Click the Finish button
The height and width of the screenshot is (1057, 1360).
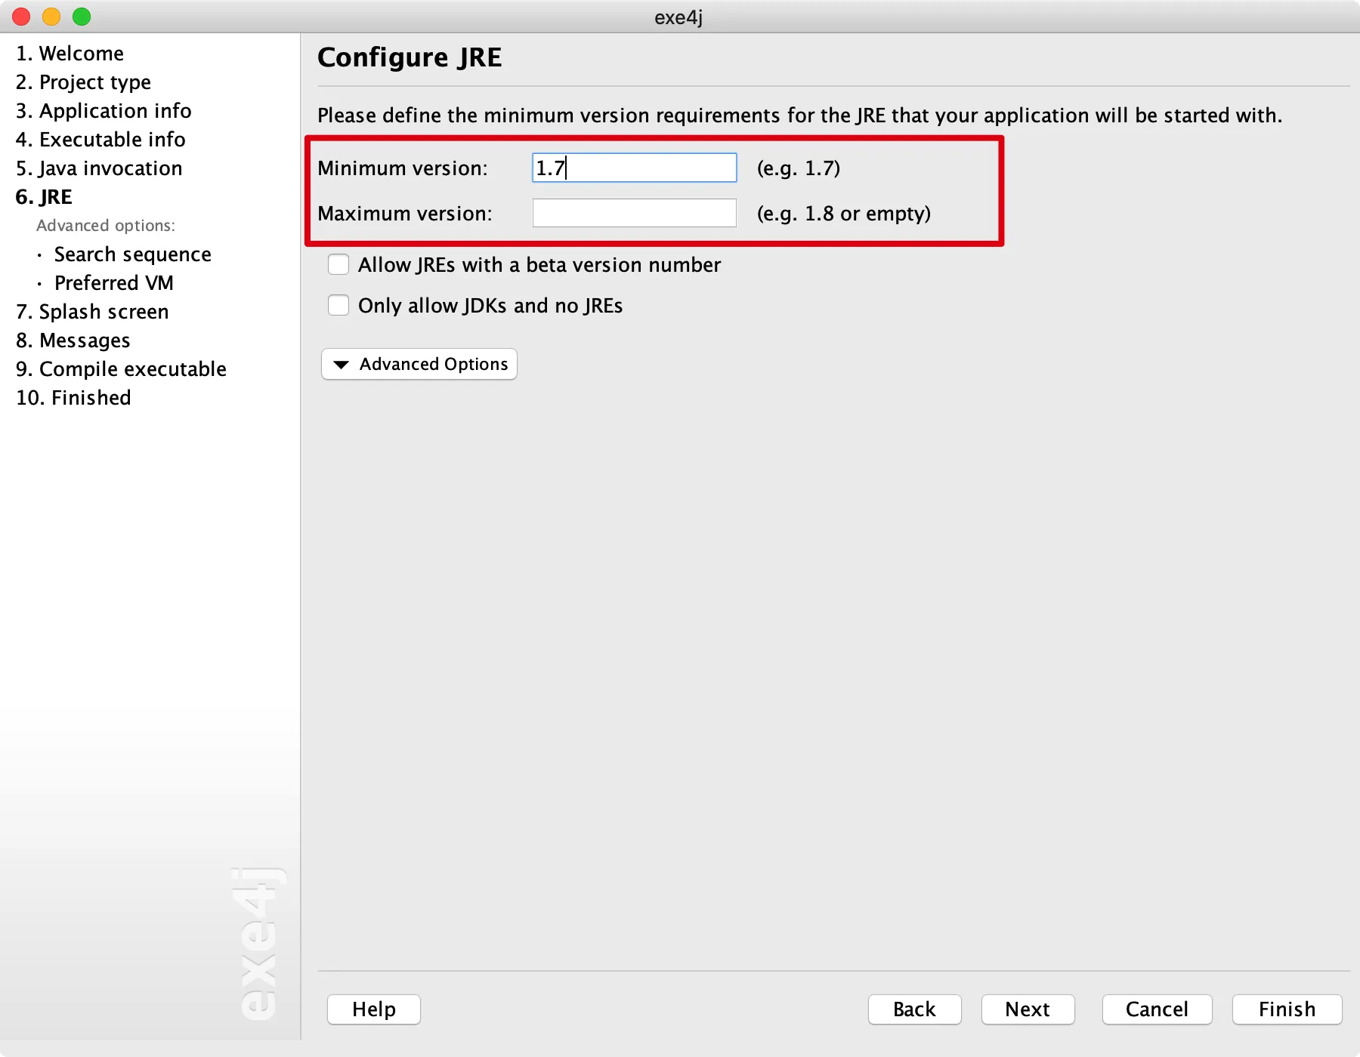click(1287, 1009)
